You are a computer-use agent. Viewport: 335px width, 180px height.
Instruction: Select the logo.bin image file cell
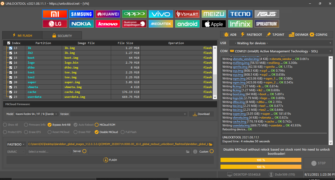click(x=86, y=63)
